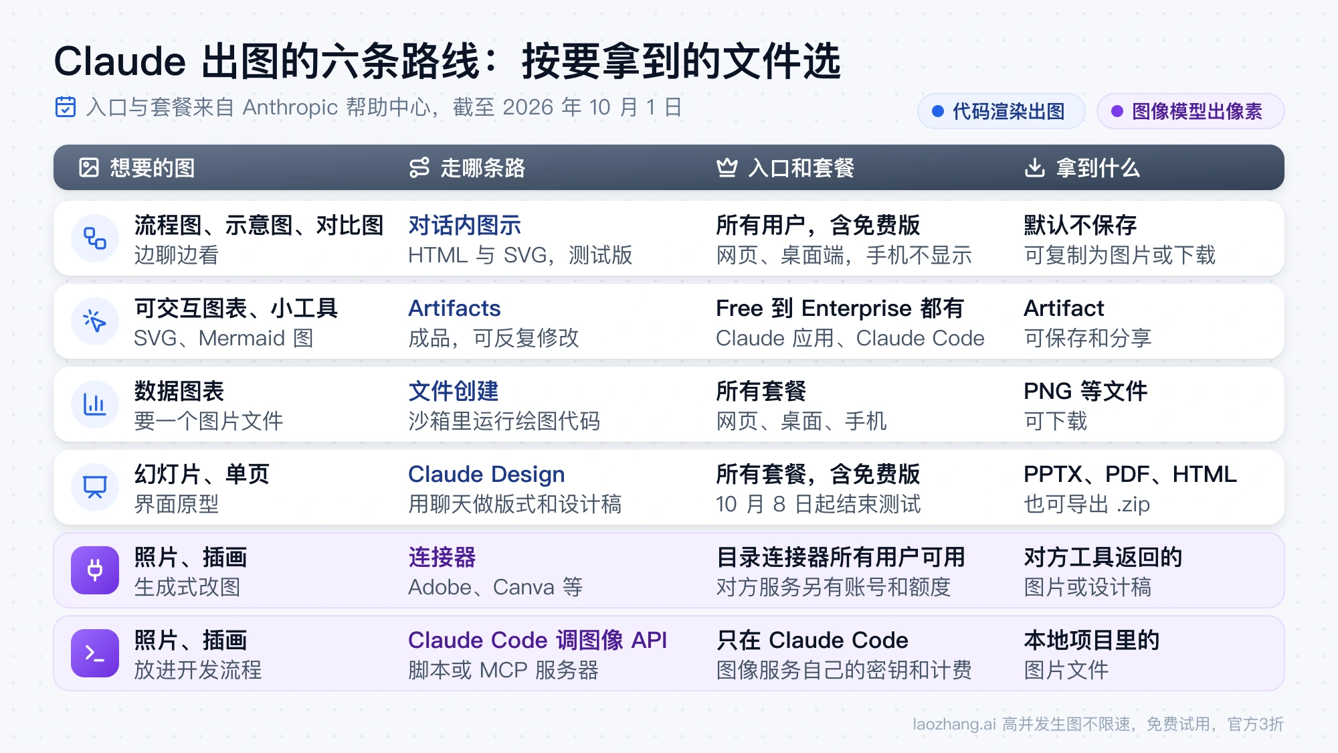Click the text 默认不保存

click(x=1080, y=226)
